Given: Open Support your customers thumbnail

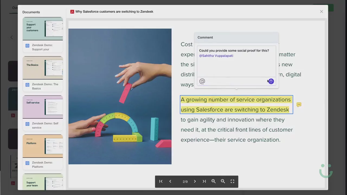Looking at the screenshot, I should pyautogui.click(x=43, y=28).
